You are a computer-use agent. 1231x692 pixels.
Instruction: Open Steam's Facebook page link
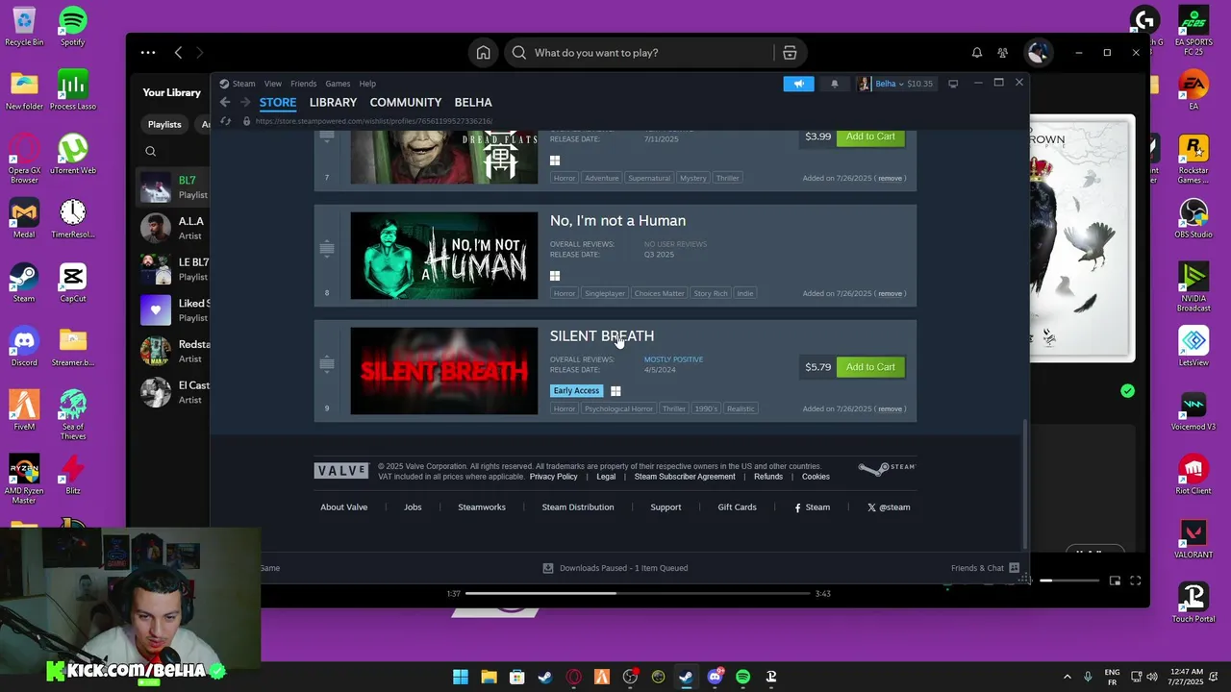coord(812,507)
